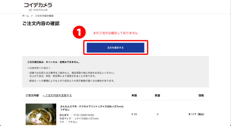
Task: Click the ご注文内容の確認 page heading
Action: point(41,24)
